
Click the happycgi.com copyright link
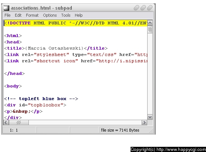click(x=168, y=149)
